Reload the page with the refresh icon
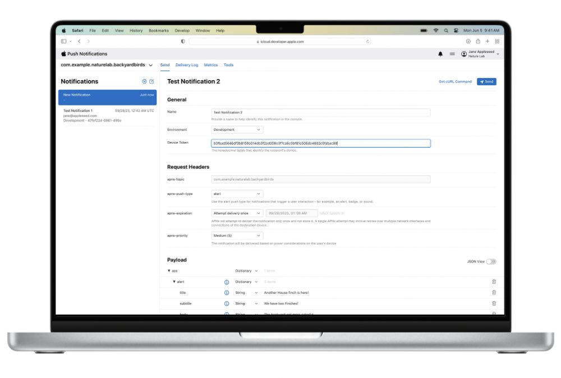Viewport: 561px width, 378px height. point(367,42)
